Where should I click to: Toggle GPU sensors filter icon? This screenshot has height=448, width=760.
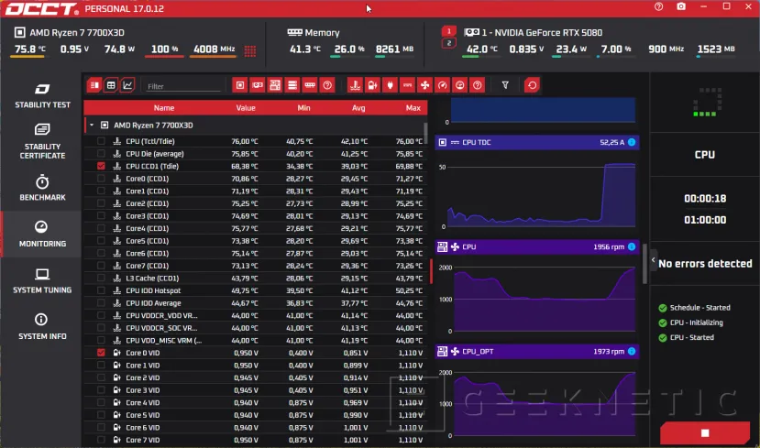pyautogui.click(x=258, y=85)
